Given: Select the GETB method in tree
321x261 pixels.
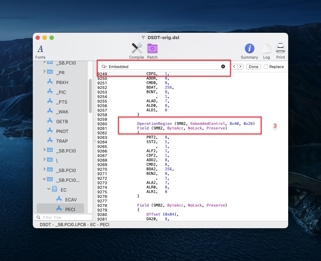Looking at the screenshot, I should (x=62, y=121).
